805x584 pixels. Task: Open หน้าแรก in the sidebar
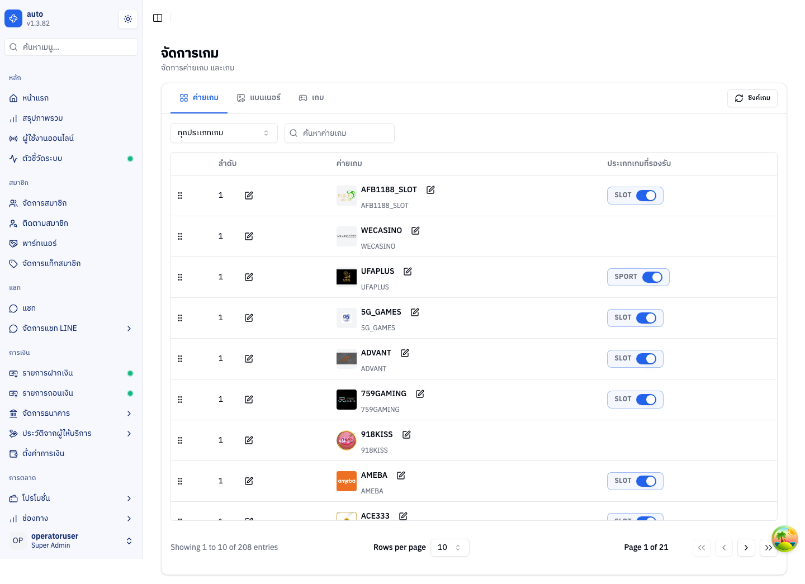coord(72,98)
